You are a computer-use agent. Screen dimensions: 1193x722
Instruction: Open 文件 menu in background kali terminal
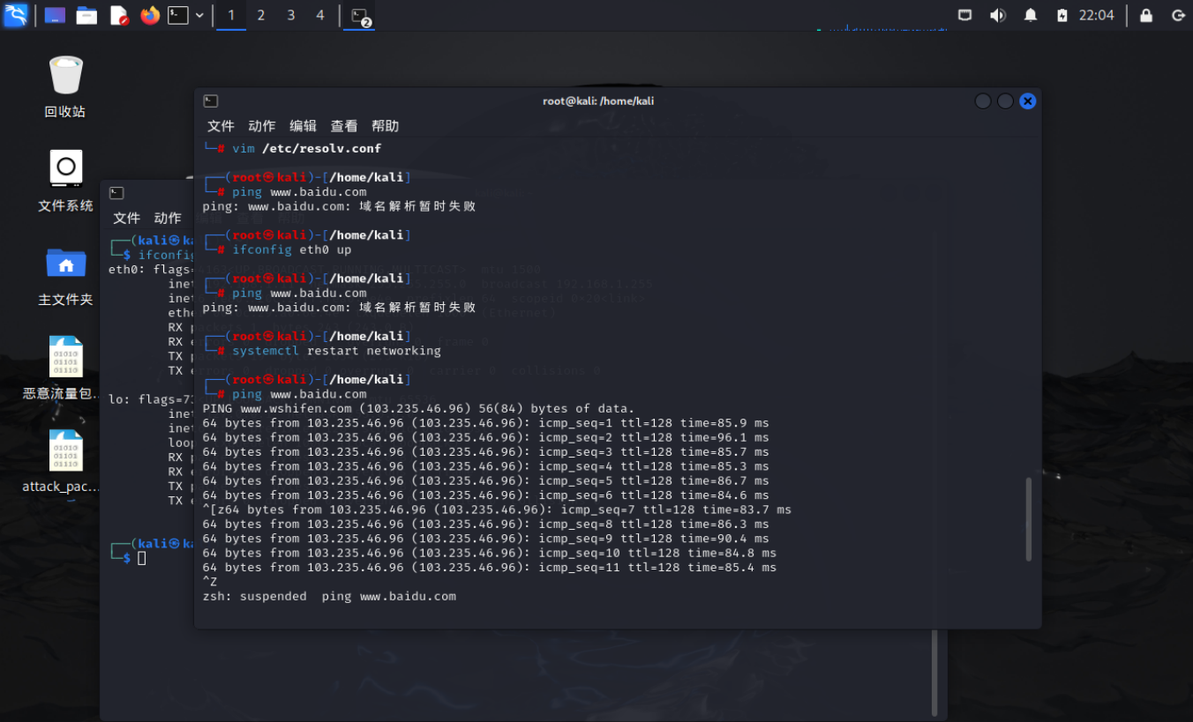coord(127,218)
